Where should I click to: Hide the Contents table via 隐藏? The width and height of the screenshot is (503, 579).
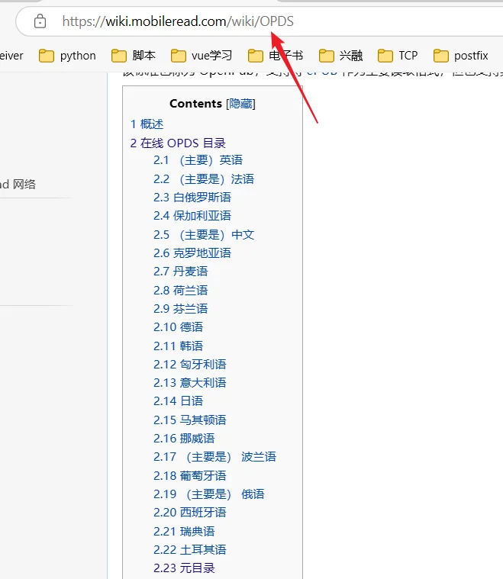point(240,104)
